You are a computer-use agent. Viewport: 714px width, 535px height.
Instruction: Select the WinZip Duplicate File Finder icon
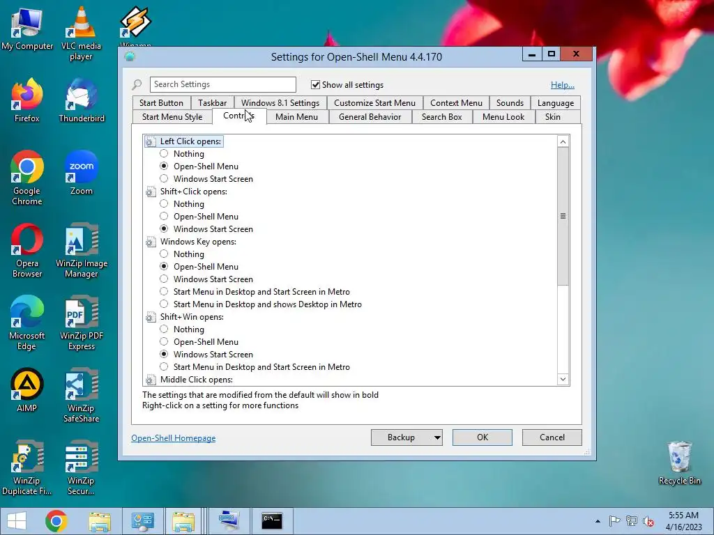[x=27, y=467]
